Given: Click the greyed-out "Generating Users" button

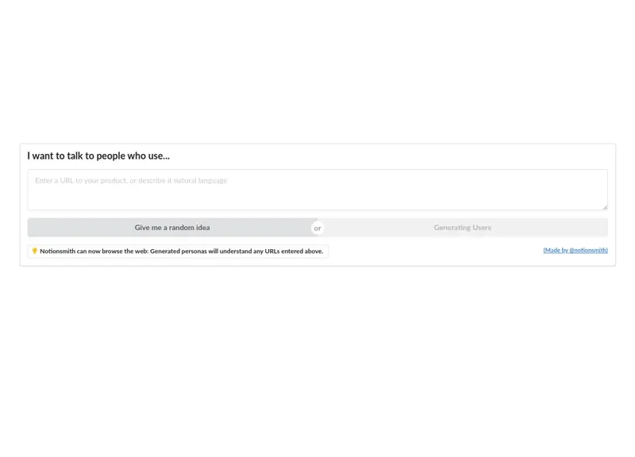Looking at the screenshot, I should tap(463, 228).
